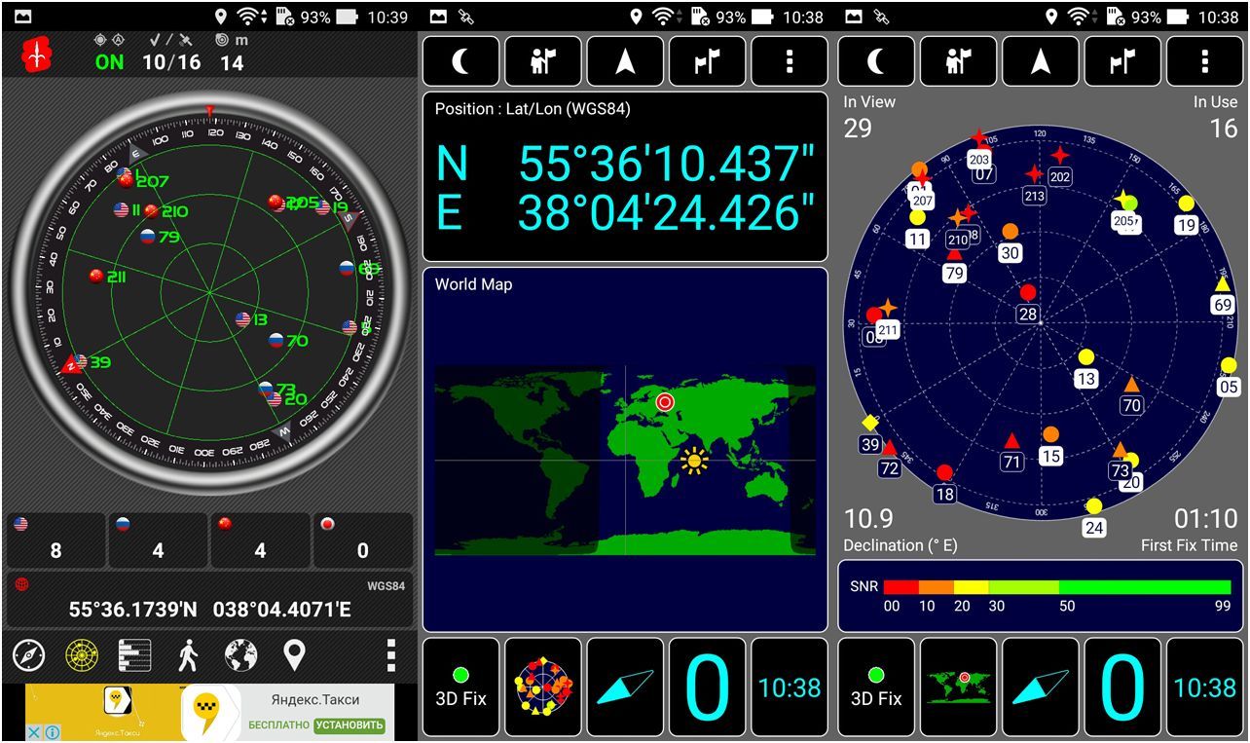This screenshot has height=743, width=1250.
Task: Toggle night mode moon above Position panel
Action: coord(461,61)
